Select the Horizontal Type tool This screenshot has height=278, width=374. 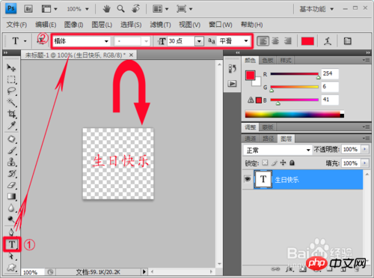(x=12, y=244)
